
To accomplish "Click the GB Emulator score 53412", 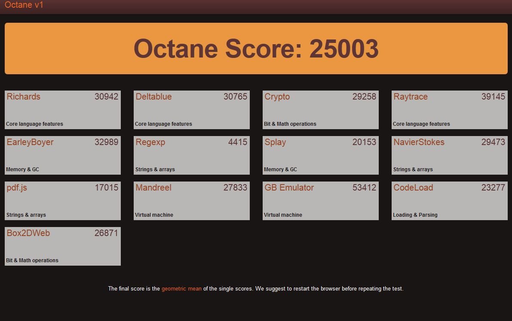I will coord(364,188).
